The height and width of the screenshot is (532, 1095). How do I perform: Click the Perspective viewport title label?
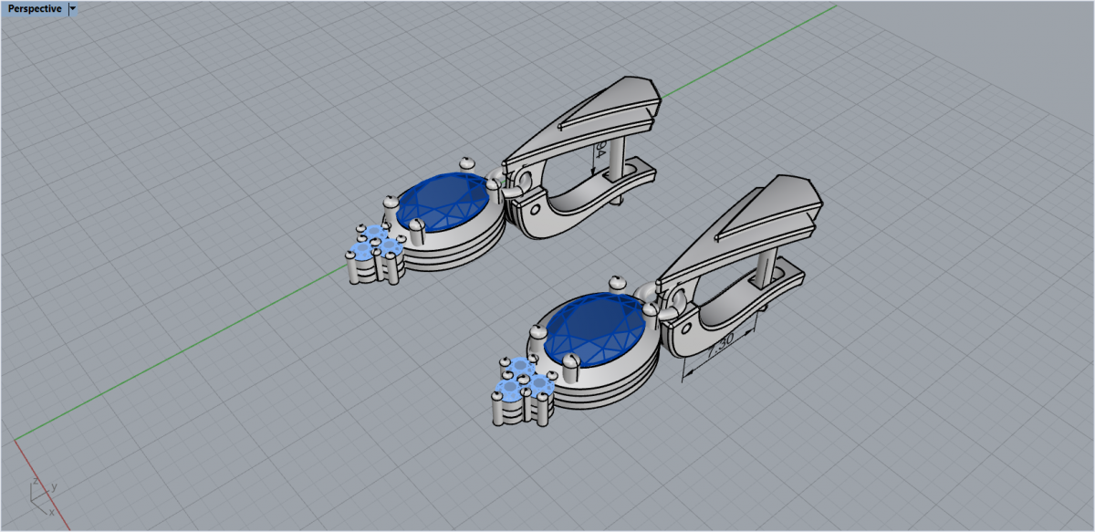[35, 8]
